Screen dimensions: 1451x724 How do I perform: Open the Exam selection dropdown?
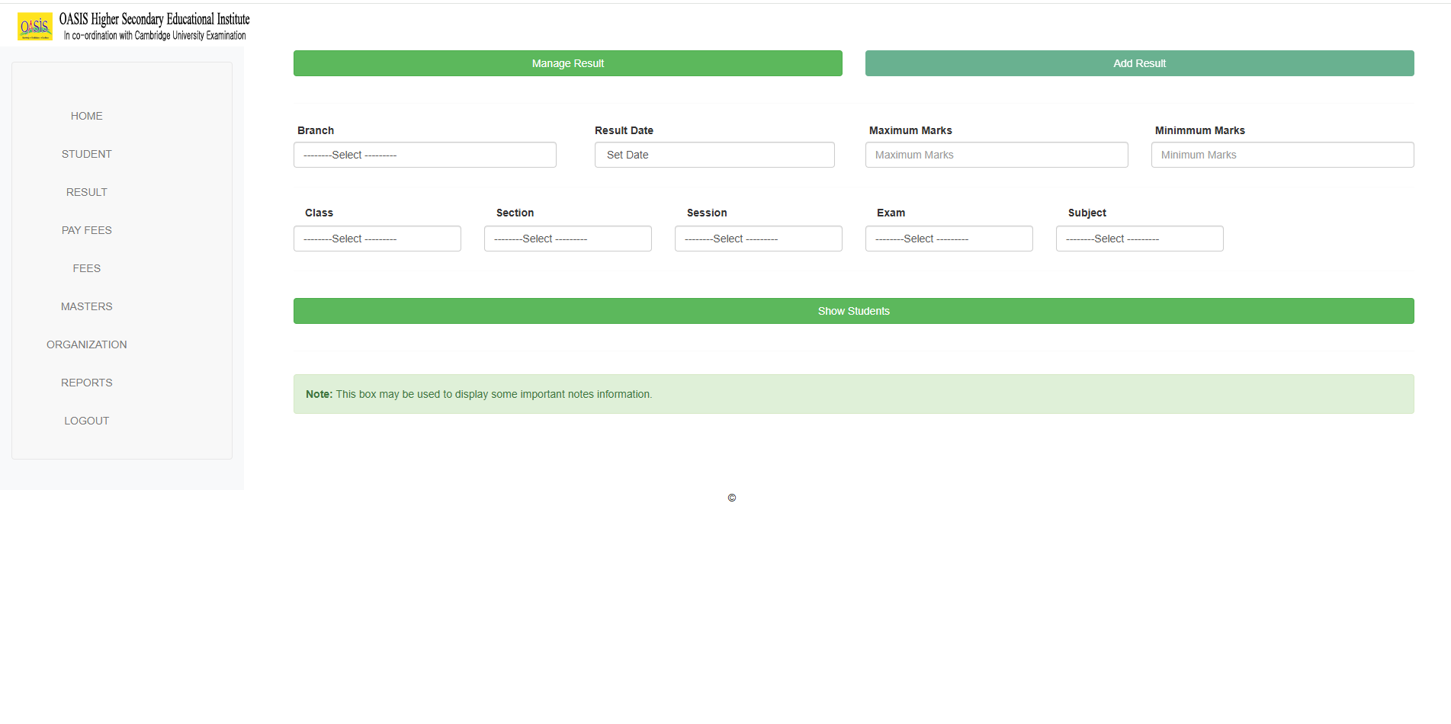949,239
